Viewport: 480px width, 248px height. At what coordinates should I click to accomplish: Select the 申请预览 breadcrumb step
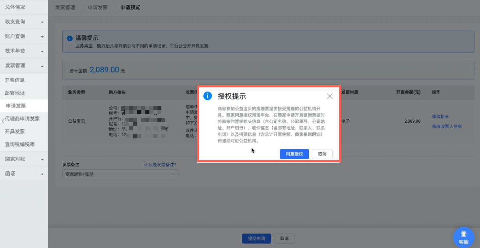(130, 7)
